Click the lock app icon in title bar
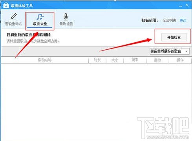The image size is (192, 141). click(x=6, y=5)
